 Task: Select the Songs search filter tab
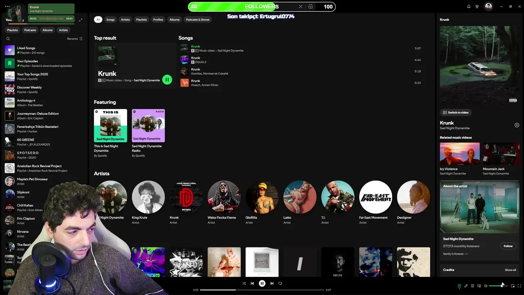pyautogui.click(x=111, y=20)
